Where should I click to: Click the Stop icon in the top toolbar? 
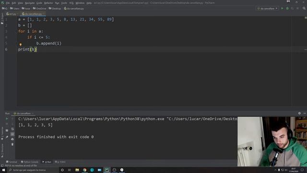pyautogui.click(x=297, y=9)
